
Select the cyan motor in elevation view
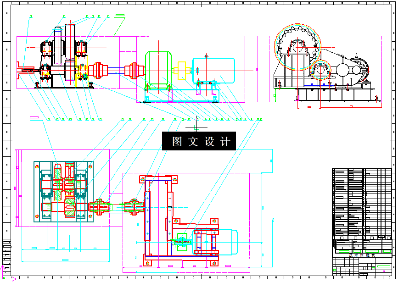213,71
